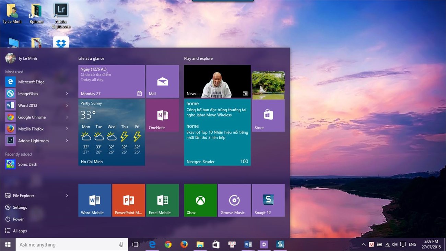Show hidden system tray icons
Viewport: 446px width, 251px height.
coord(364,244)
